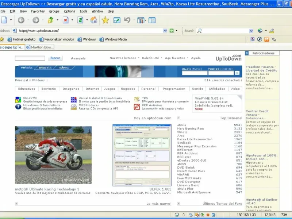Click the globe search engine icon
Viewport: 292px width, 219px height.
click(x=260, y=31)
